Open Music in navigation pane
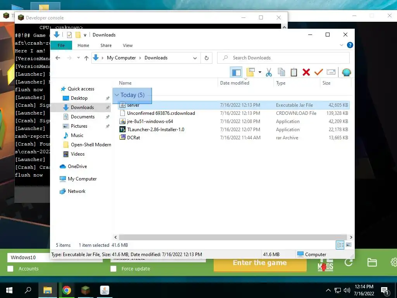This screenshot has height=298, width=397. 77,135
